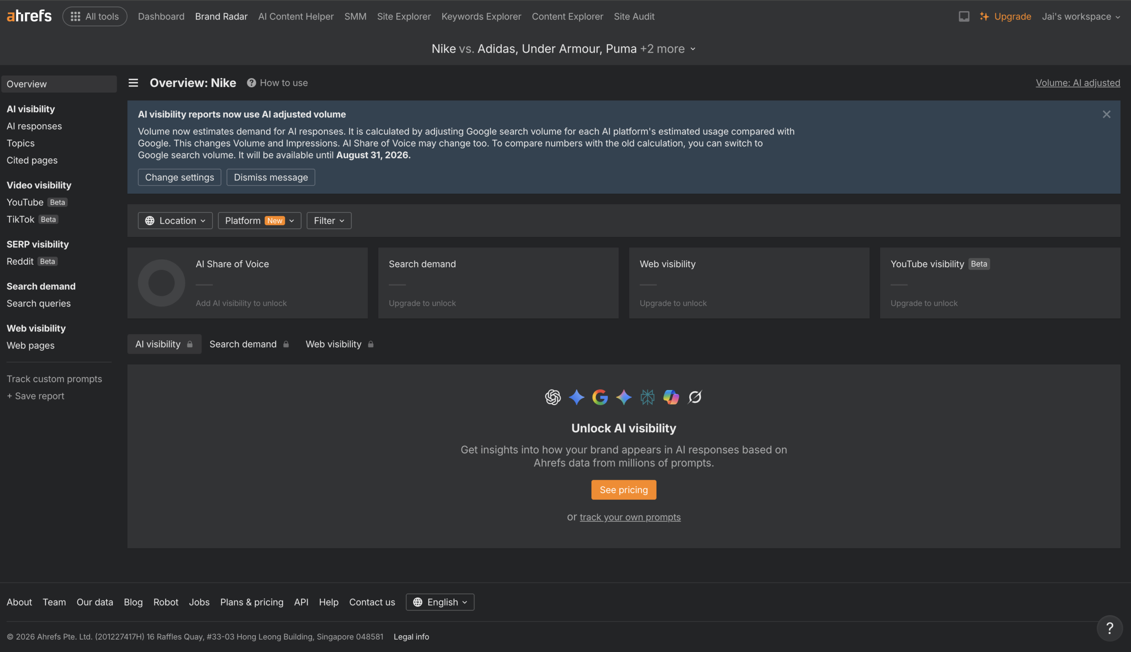This screenshot has height=652, width=1131.
Task: Open Search queries in the sidebar
Action: 38,303
